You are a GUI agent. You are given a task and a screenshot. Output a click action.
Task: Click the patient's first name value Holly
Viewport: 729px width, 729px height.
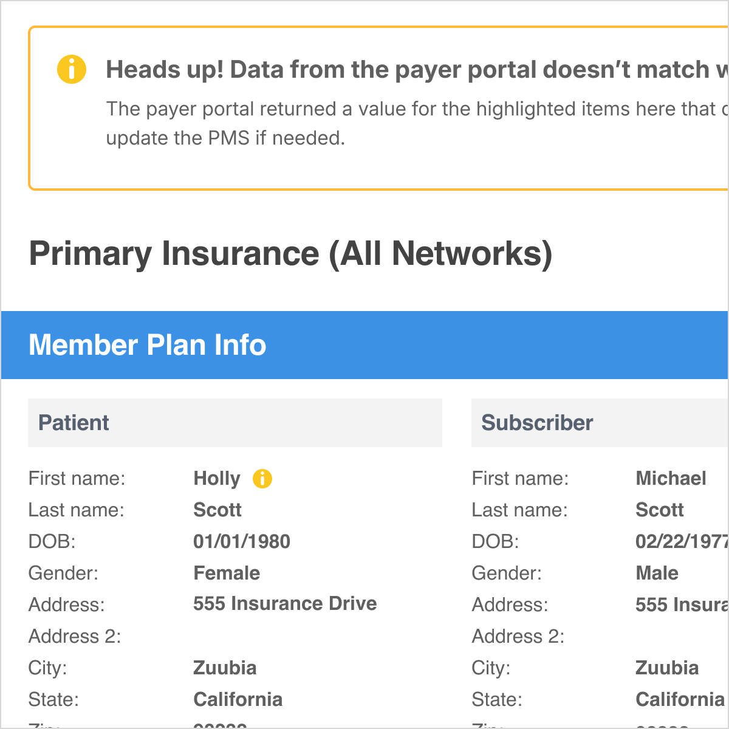217,479
